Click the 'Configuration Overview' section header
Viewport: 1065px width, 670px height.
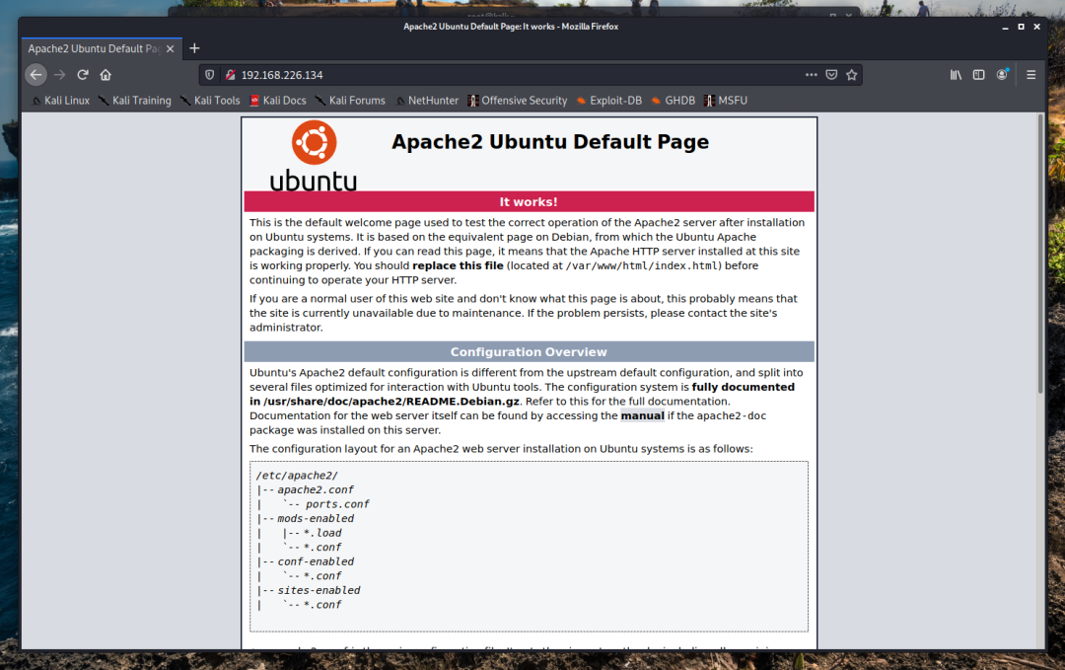tap(529, 352)
